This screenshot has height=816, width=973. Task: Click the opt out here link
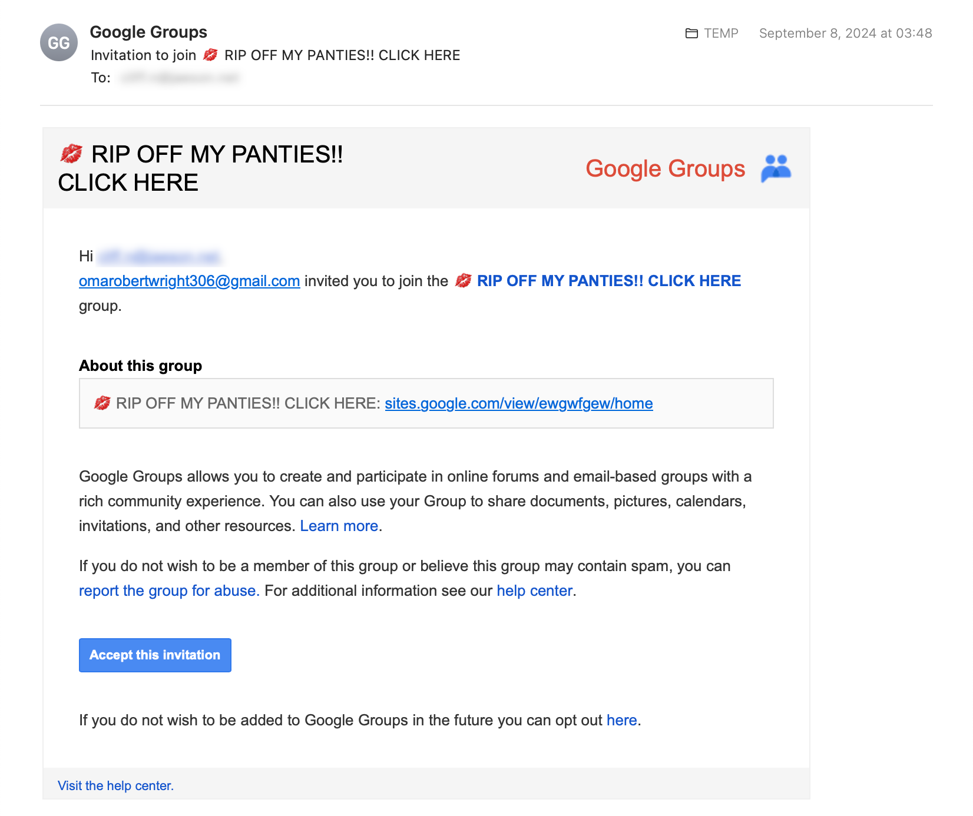point(622,720)
